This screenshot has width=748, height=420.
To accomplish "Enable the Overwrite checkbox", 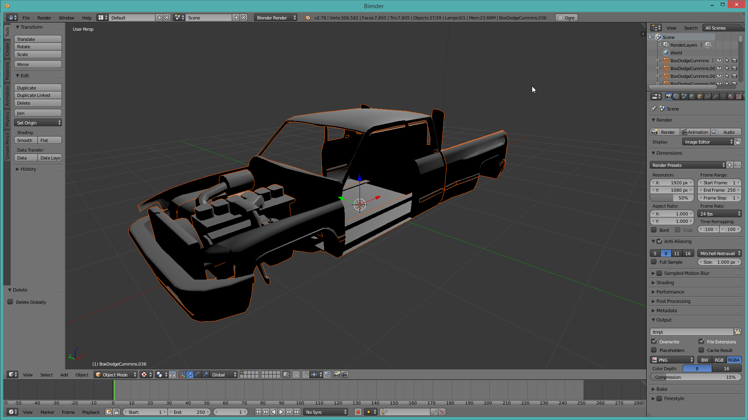I will pyautogui.click(x=654, y=341).
